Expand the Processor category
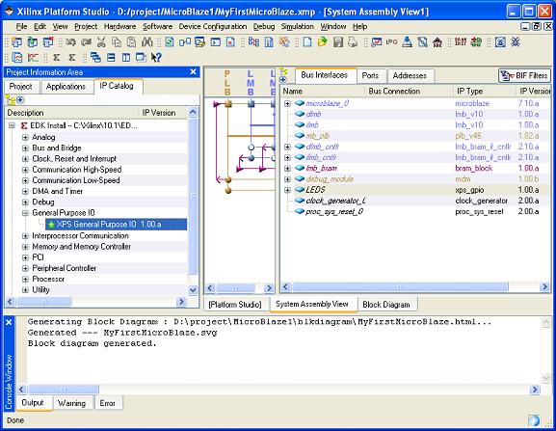 [25, 280]
